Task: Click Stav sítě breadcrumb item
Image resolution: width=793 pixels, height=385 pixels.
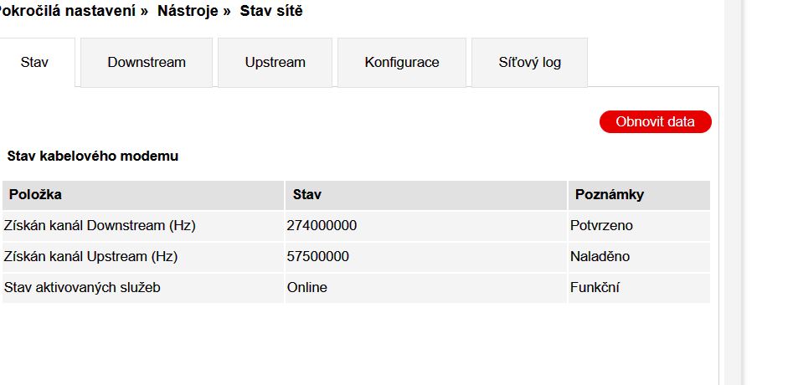Action: click(x=271, y=11)
